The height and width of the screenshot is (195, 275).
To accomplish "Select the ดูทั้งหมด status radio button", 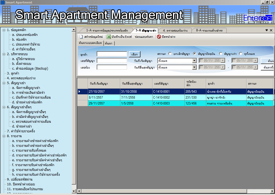I will (x=241, y=54).
